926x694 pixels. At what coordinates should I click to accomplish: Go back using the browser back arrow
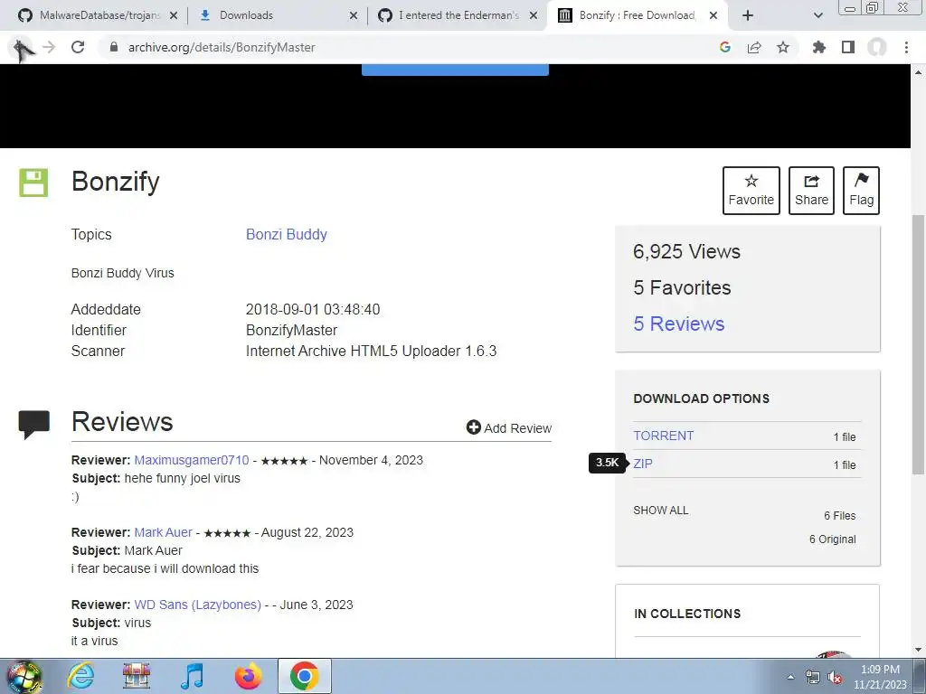pos(23,48)
